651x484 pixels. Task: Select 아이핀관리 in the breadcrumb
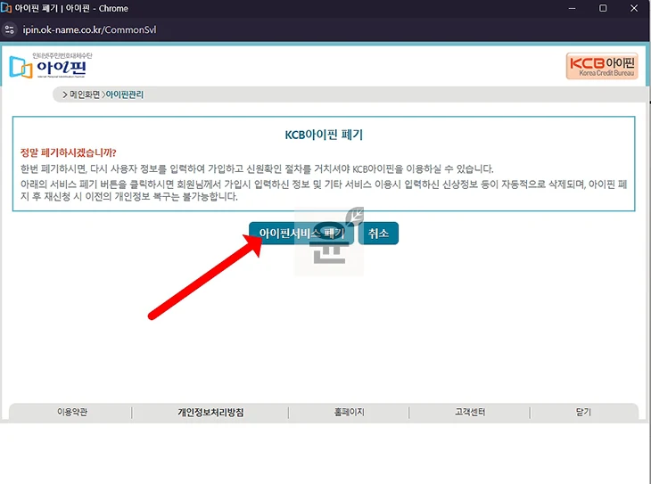pos(125,94)
